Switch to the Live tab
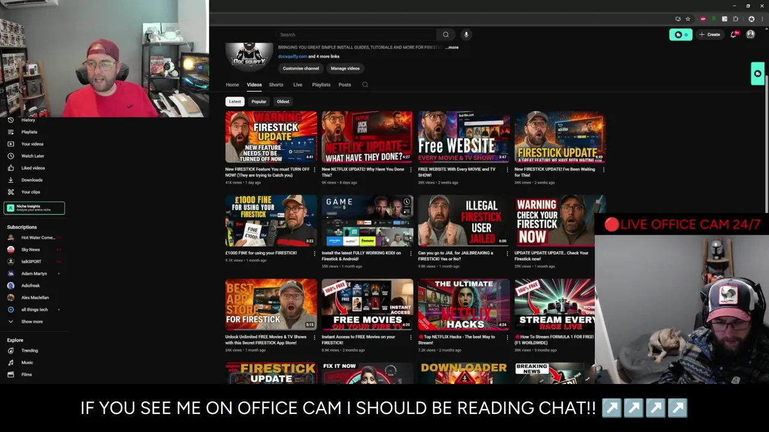 click(x=297, y=85)
